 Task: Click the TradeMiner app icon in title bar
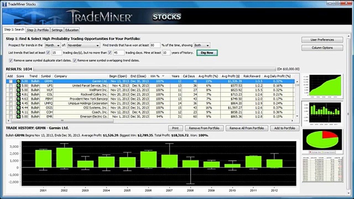click(4, 4)
